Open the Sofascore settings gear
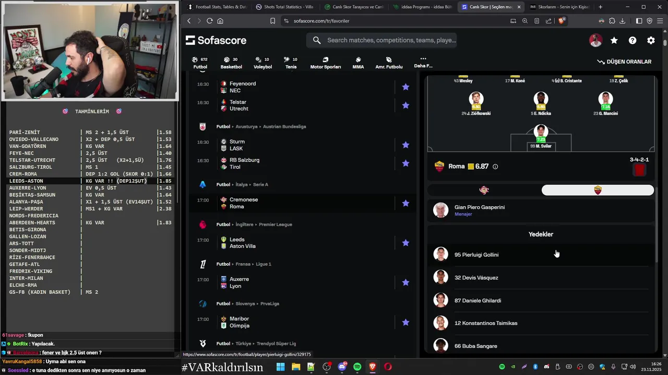The height and width of the screenshot is (375, 668). click(x=651, y=41)
